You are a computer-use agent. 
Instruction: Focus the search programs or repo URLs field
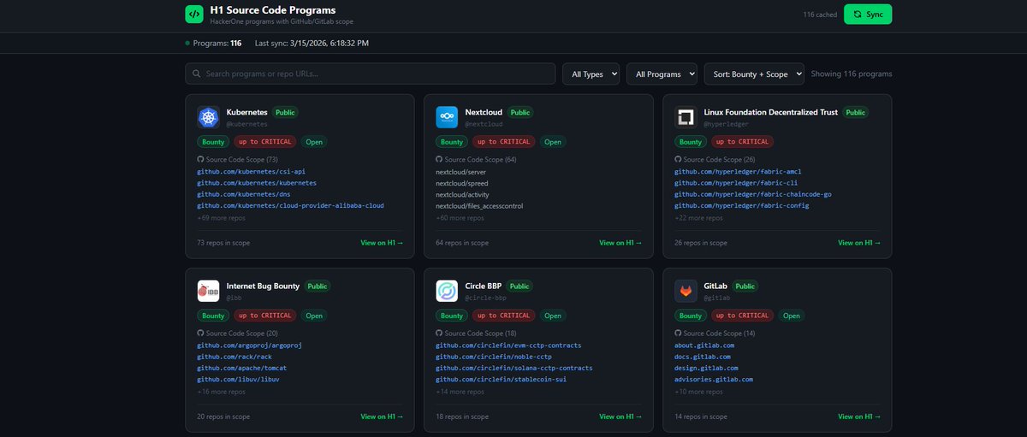pos(370,74)
